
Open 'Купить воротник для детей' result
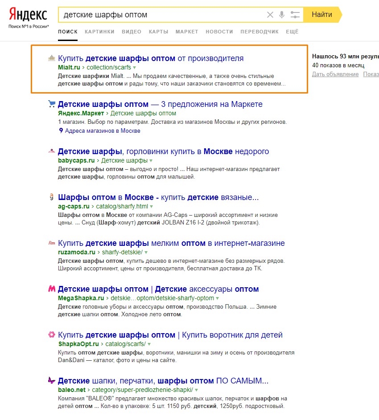[170, 335]
